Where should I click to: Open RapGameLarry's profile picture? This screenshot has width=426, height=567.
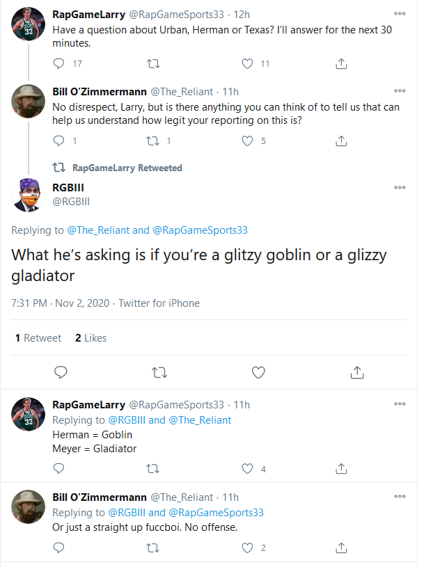point(28,23)
